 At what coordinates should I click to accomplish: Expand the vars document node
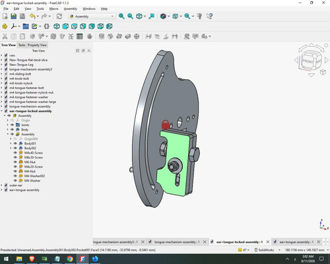pos(2,55)
